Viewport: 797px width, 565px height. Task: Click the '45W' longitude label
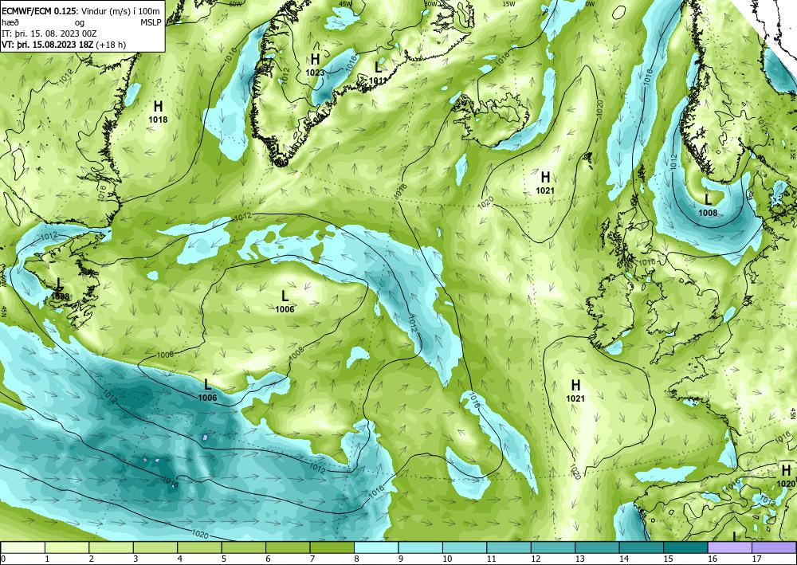[345, 4]
